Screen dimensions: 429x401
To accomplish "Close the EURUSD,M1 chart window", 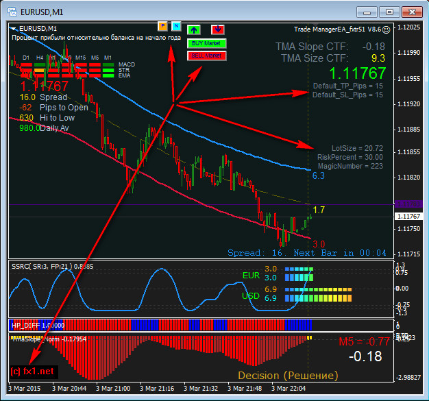I will pos(412,12).
